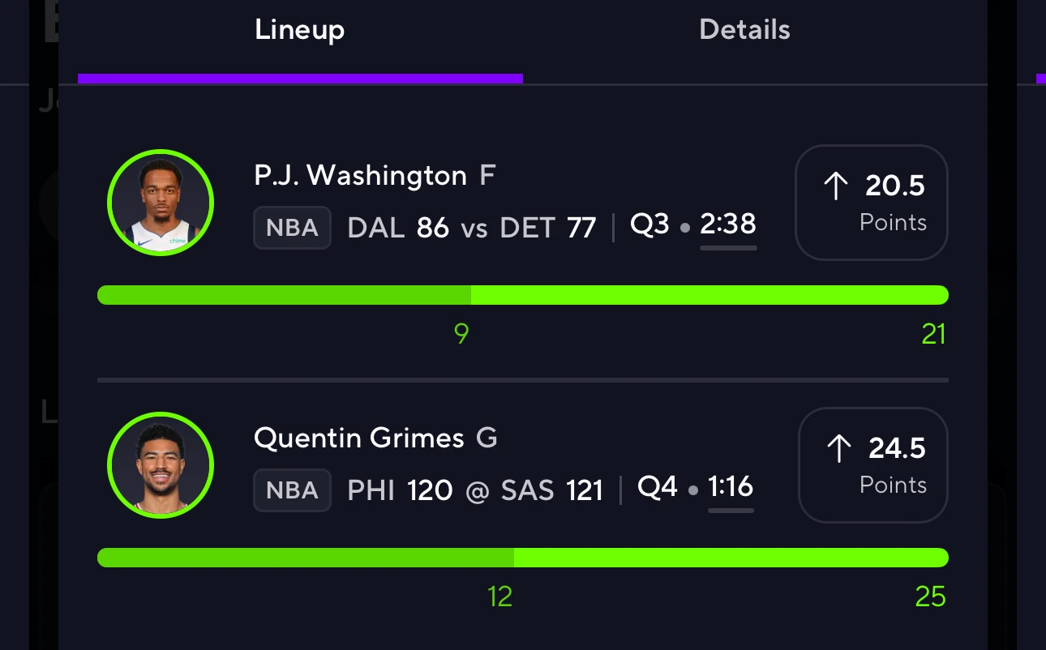Click the Q4 1:16 game clock

pos(696,487)
